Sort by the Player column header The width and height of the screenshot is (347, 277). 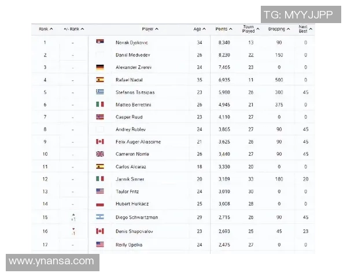pos(150,29)
